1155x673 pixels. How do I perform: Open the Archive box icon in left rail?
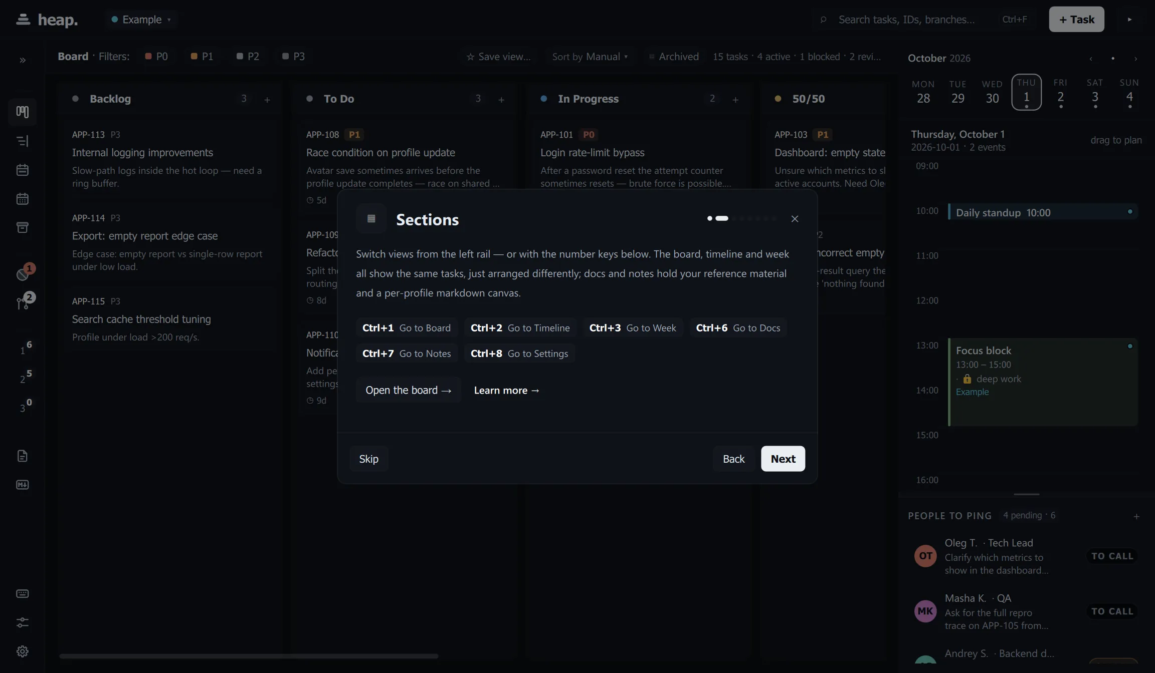(23, 228)
